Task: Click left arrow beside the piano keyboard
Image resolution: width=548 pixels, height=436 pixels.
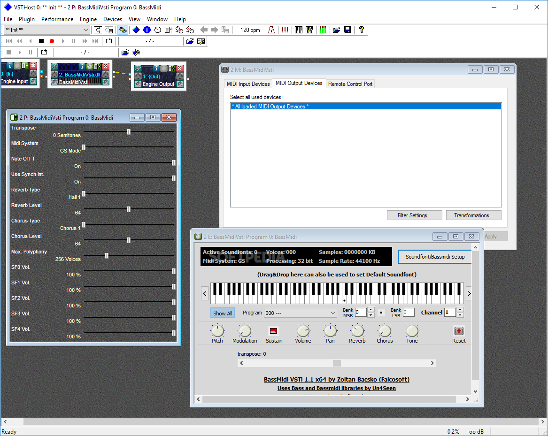Action: pos(205,293)
